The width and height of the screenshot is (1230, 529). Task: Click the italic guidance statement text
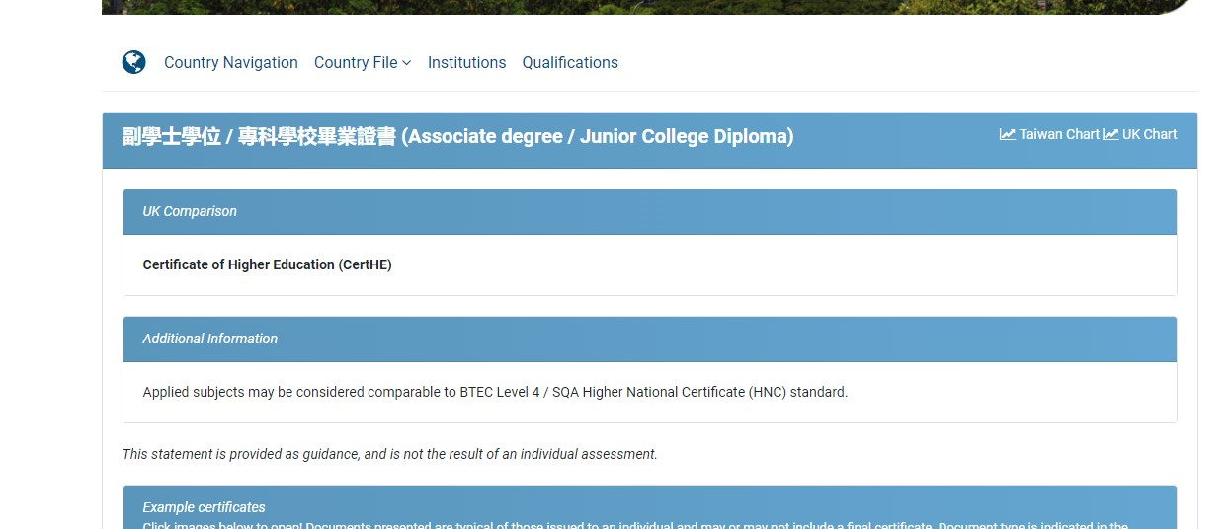pyautogui.click(x=389, y=454)
